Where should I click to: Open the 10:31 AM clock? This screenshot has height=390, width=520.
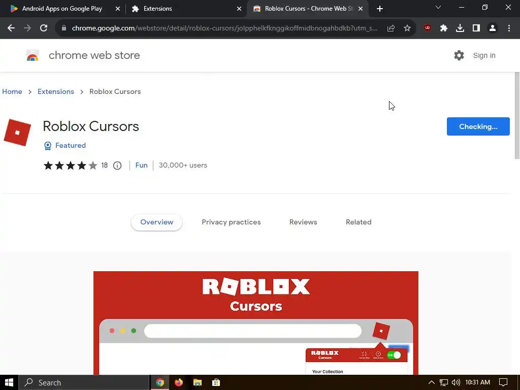[x=477, y=382]
